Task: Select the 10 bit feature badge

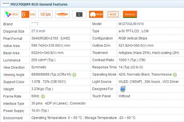Action: click(45, 14)
